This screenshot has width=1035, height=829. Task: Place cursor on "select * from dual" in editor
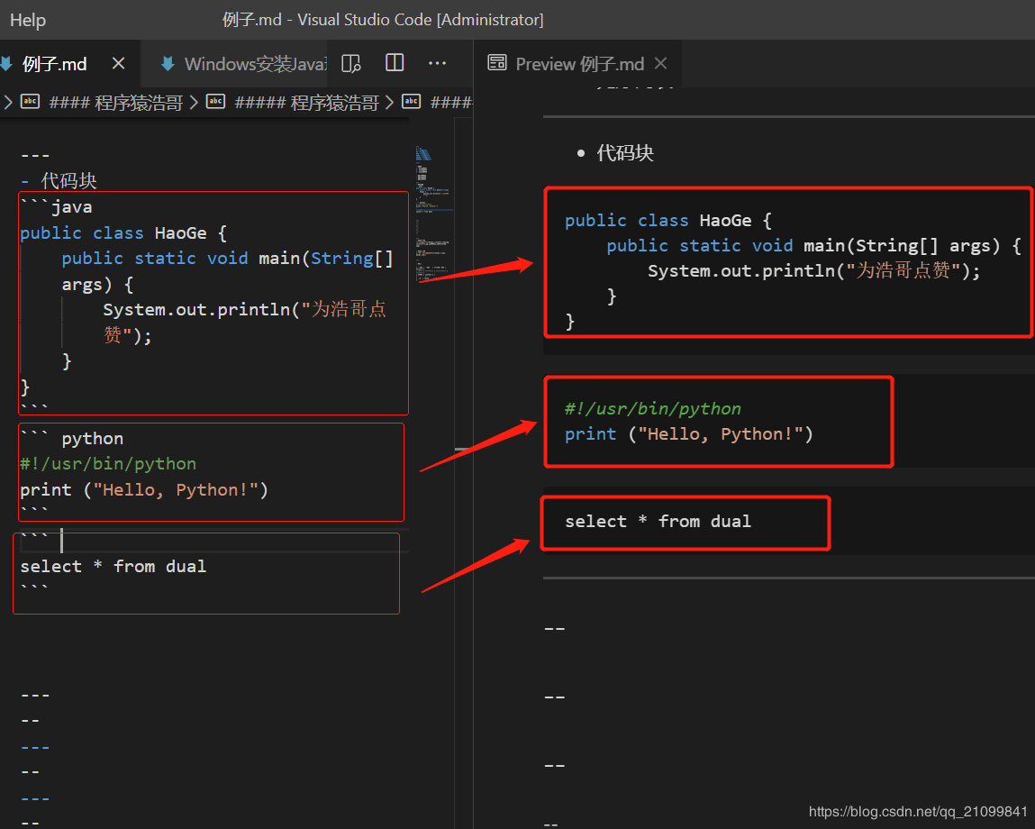[x=113, y=566]
